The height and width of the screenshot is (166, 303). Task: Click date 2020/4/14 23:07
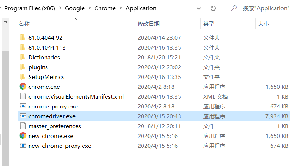click(159, 37)
